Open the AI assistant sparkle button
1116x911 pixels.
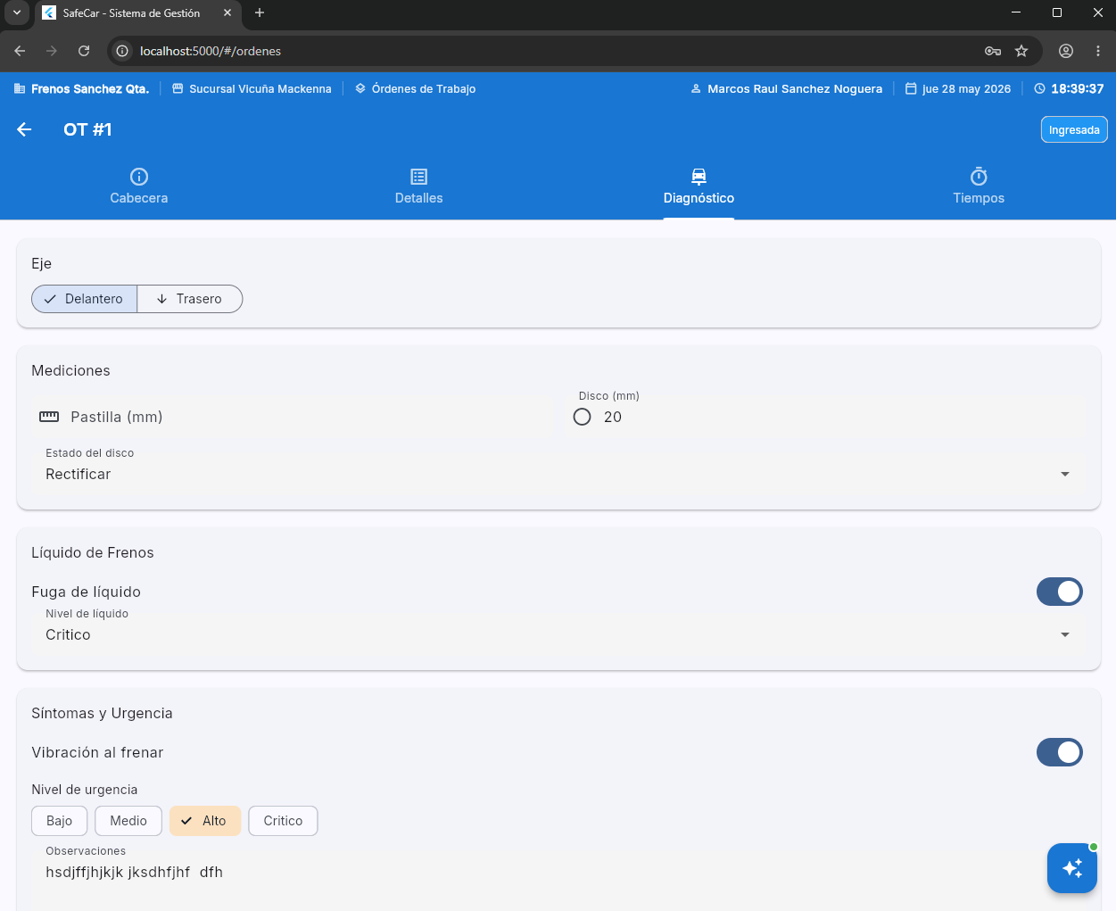click(1071, 867)
